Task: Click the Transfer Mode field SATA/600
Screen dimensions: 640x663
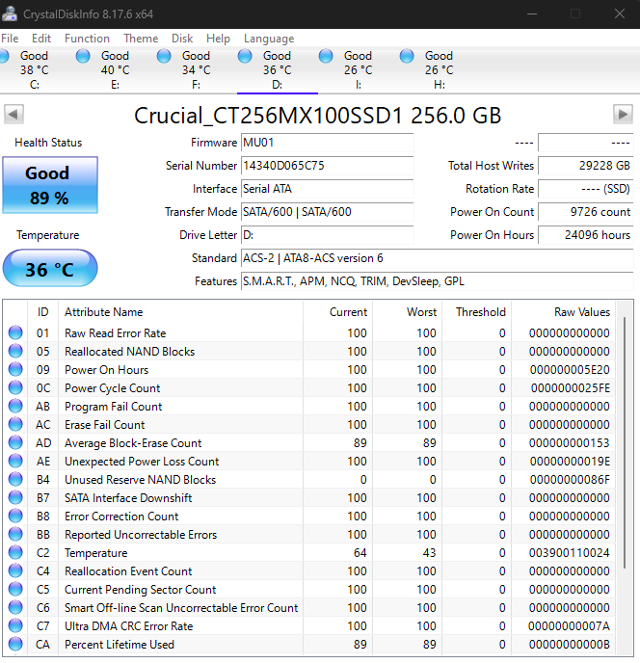Action: click(x=328, y=212)
